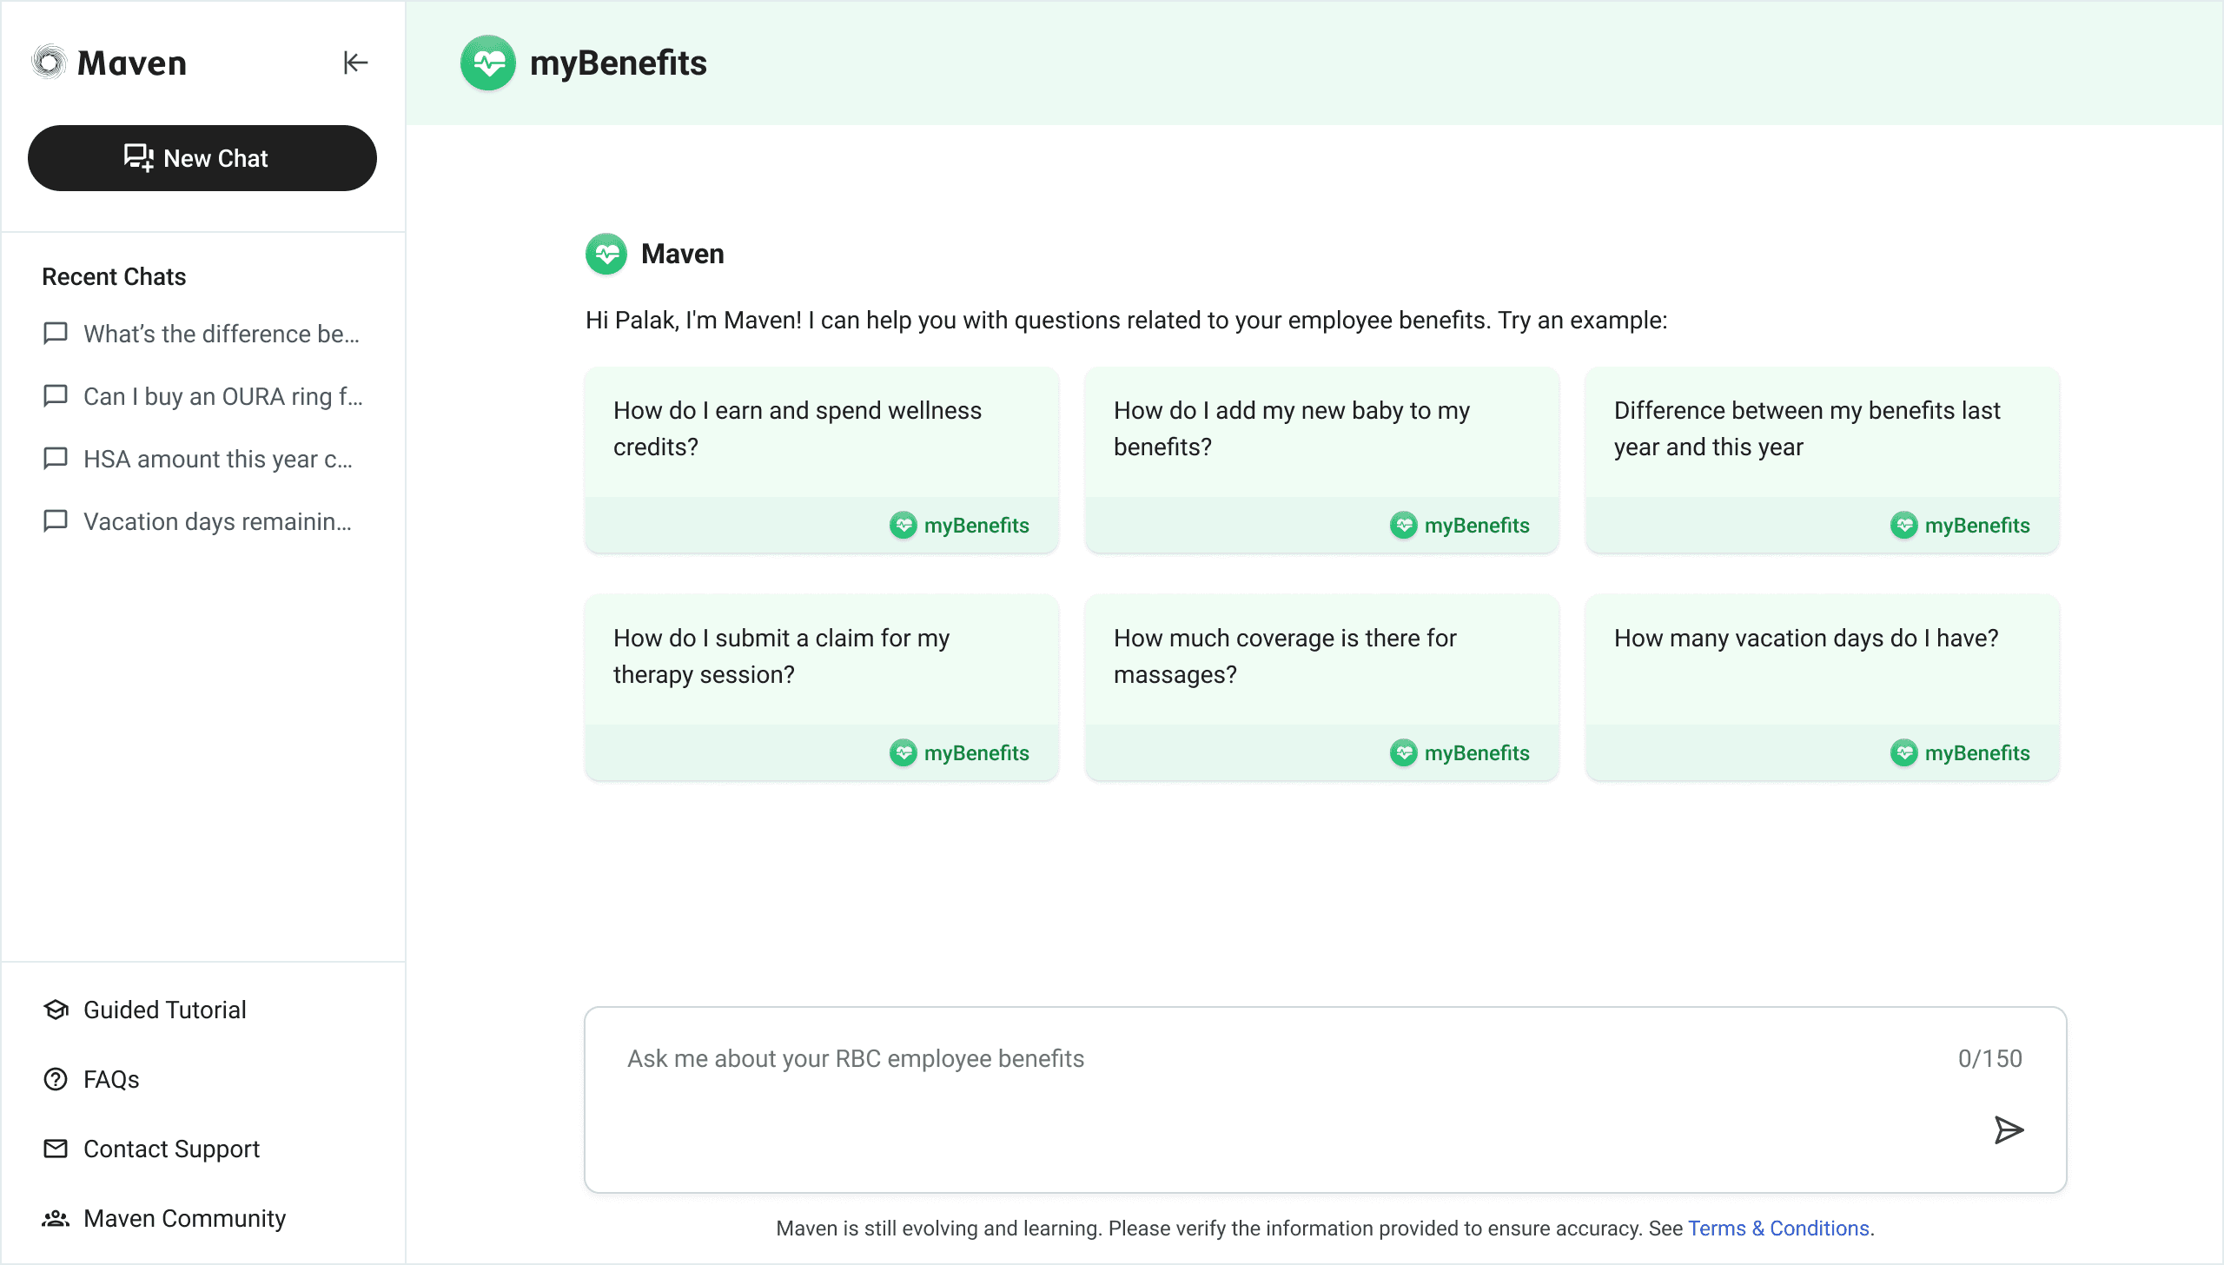Click the Maven logo swirl icon
Screen dimensions: 2224x1265
(x=50, y=63)
